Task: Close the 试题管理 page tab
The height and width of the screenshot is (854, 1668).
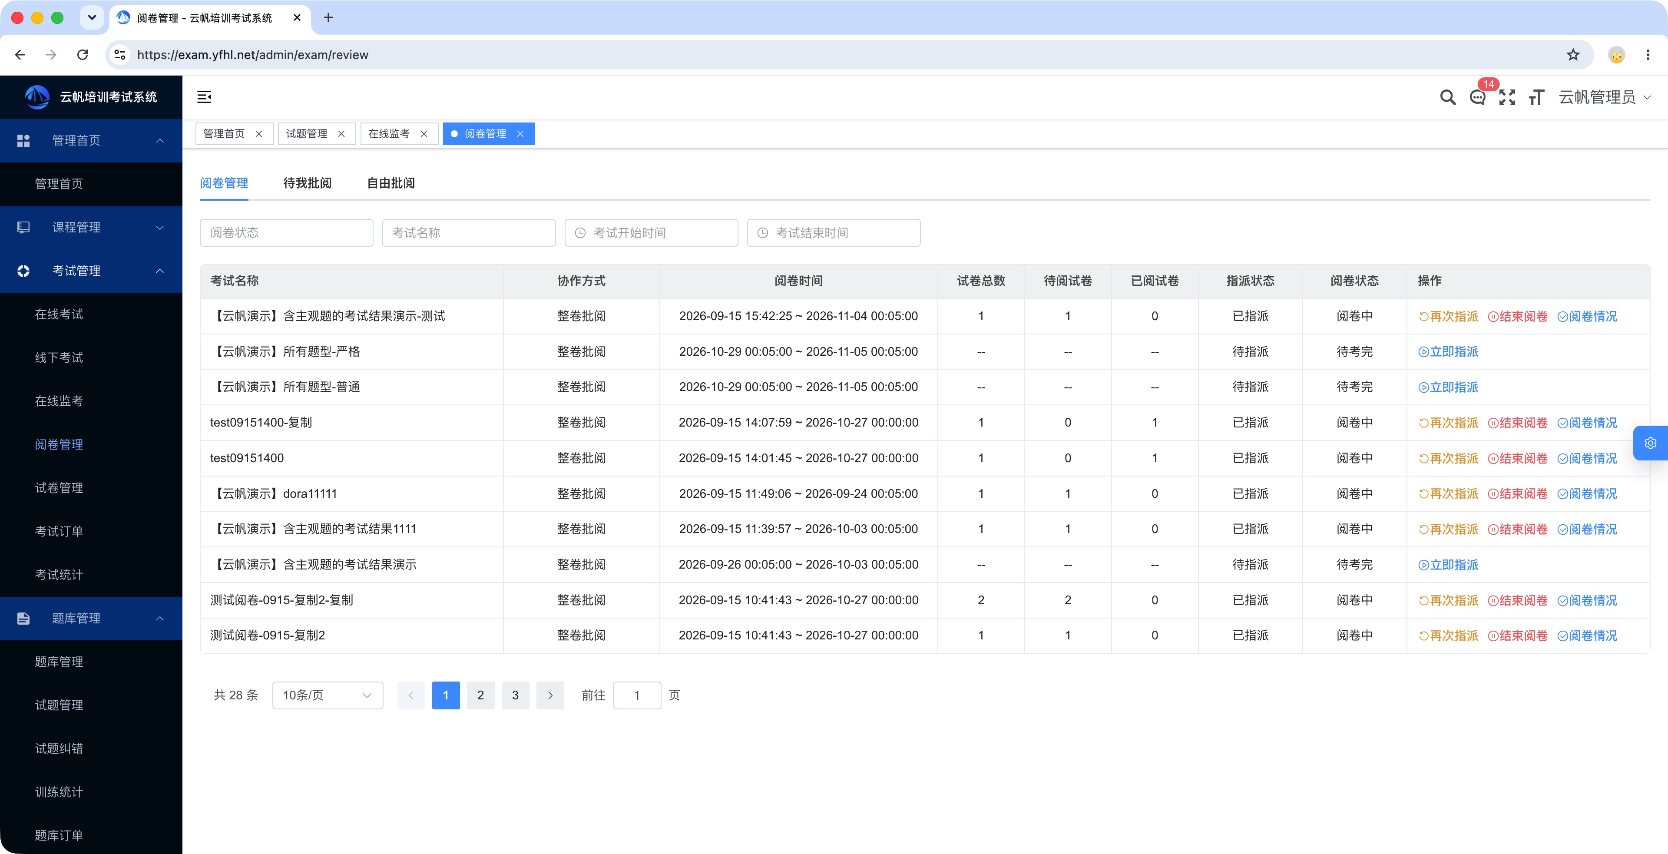Action: (x=341, y=133)
